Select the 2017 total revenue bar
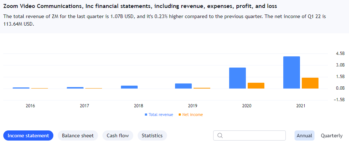 coord(75,88)
